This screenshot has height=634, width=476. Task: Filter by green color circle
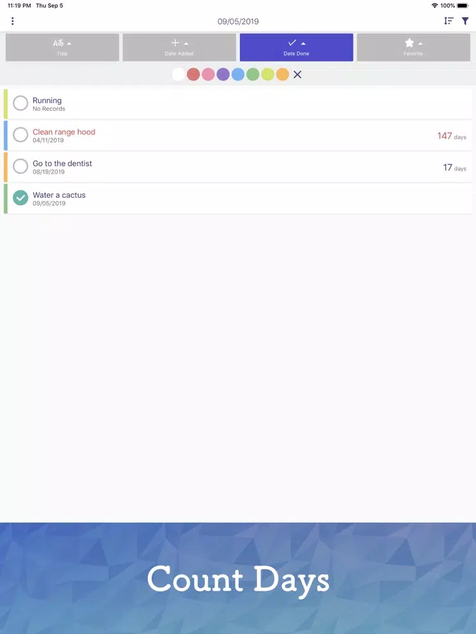pos(253,74)
